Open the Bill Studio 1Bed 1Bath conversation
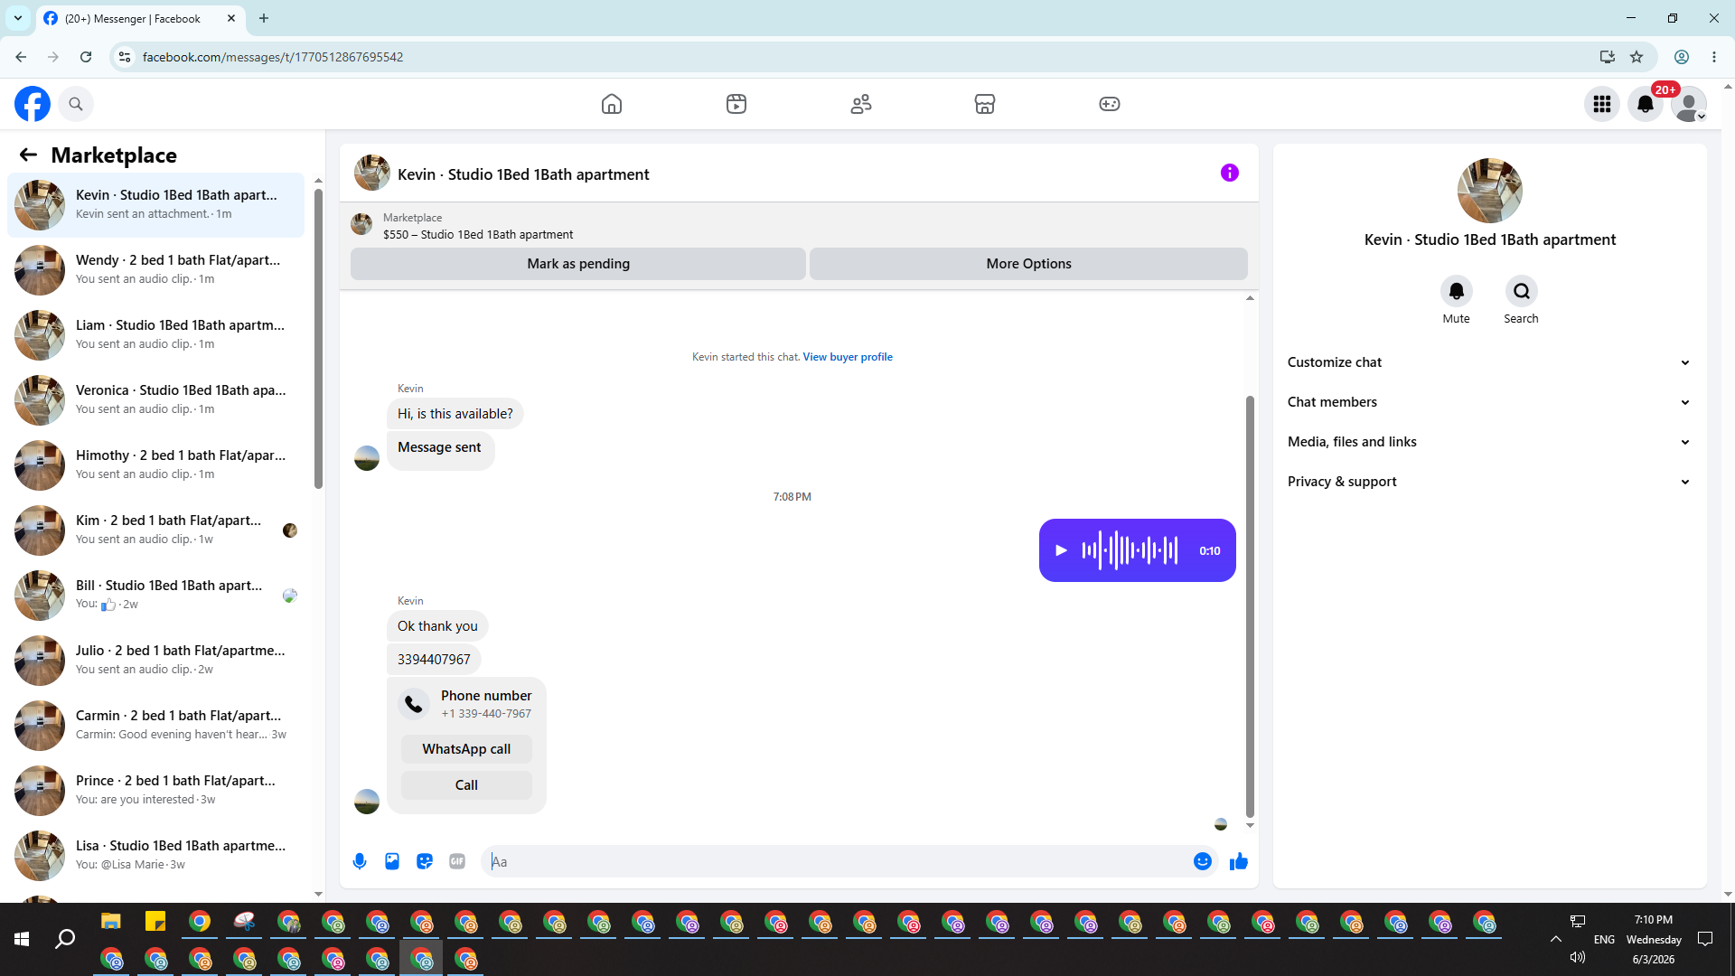The image size is (1735, 976). (156, 596)
